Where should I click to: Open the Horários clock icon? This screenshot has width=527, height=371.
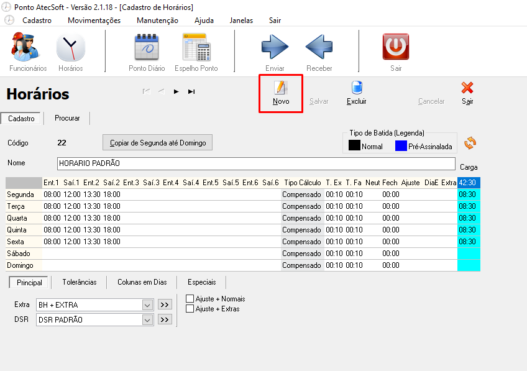pyautogui.click(x=71, y=47)
